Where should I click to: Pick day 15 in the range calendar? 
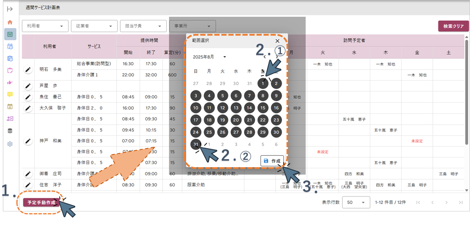[263, 108]
